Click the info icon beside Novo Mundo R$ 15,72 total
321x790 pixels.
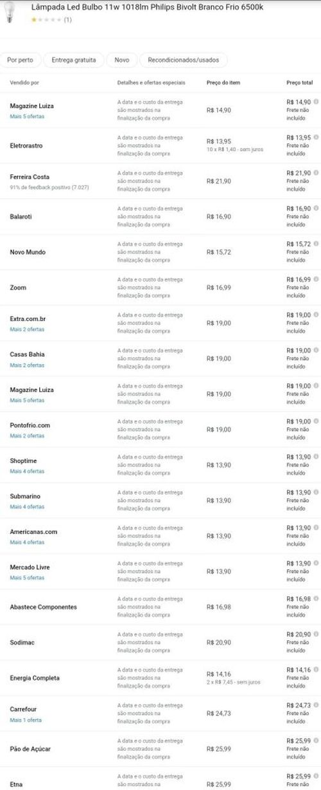coord(316,243)
